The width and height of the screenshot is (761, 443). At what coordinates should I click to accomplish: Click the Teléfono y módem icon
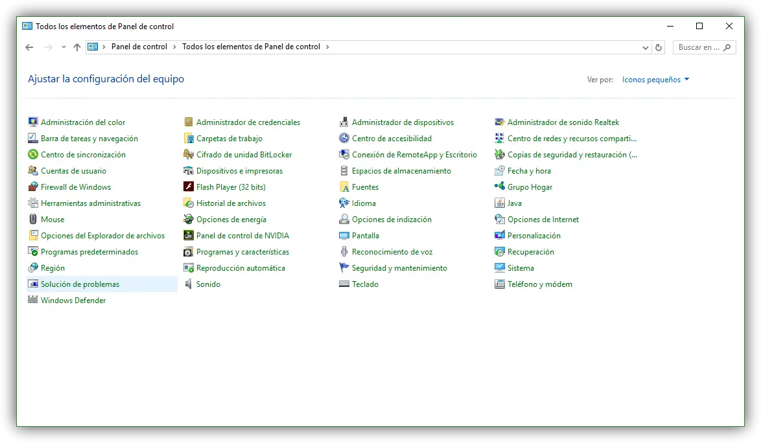[x=499, y=284]
